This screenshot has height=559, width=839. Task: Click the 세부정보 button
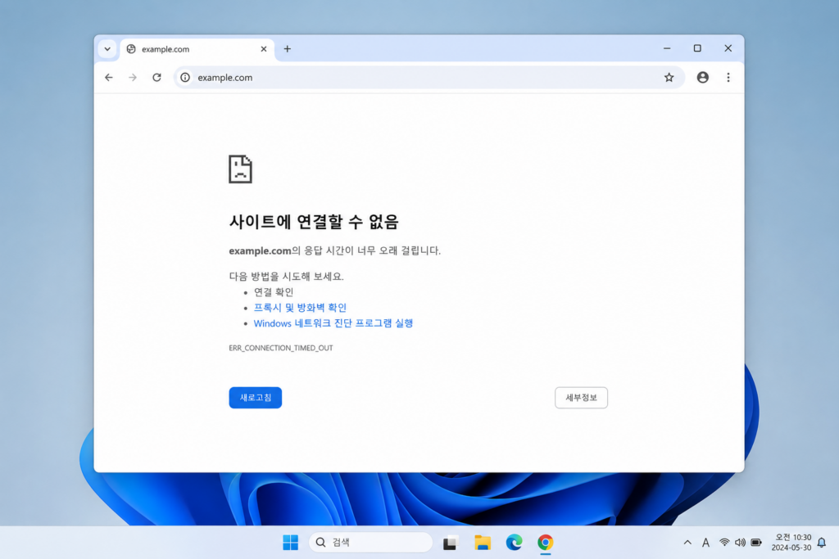coord(581,398)
